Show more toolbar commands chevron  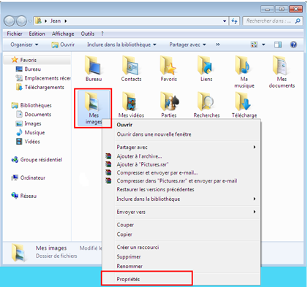[218, 45]
